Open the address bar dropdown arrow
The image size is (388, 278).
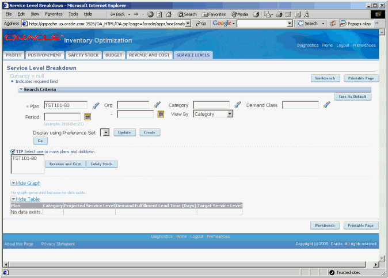(188, 24)
